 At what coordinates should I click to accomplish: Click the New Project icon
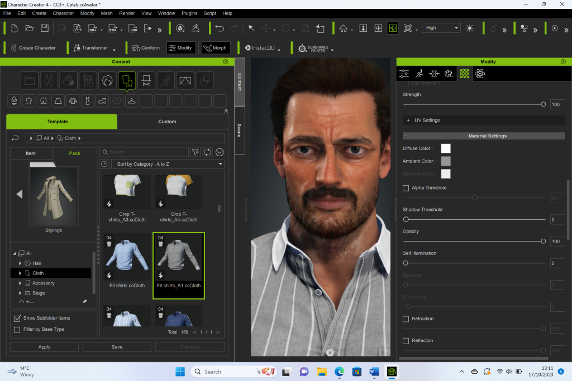tap(14, 28)
